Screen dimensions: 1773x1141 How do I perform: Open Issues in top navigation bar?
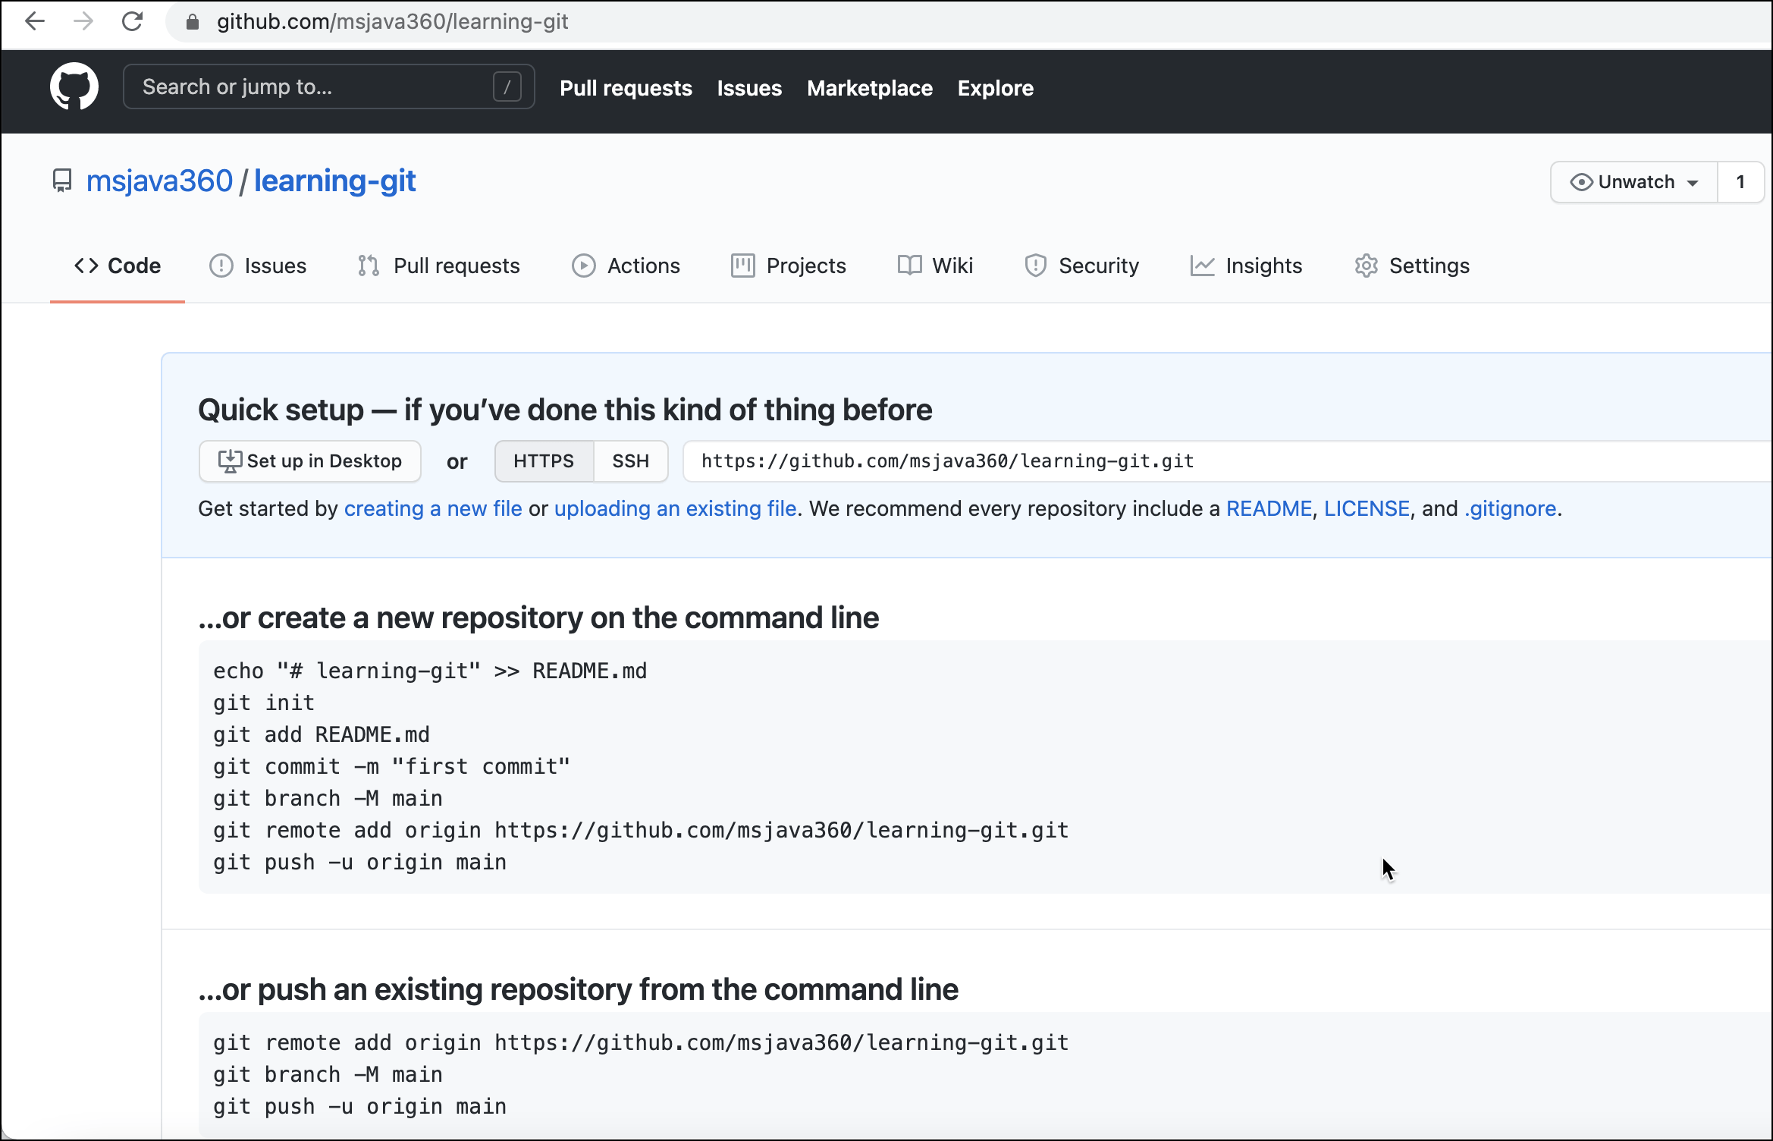click(x=749, y=88)
